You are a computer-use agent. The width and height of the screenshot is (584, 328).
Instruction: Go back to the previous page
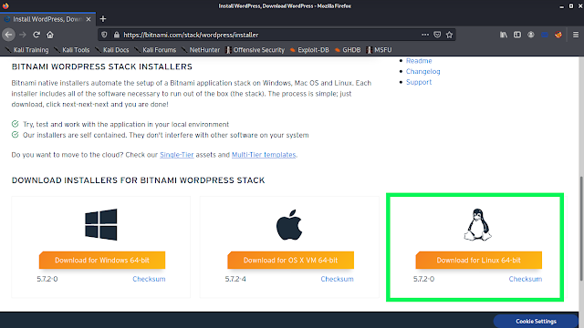point(8,35)
